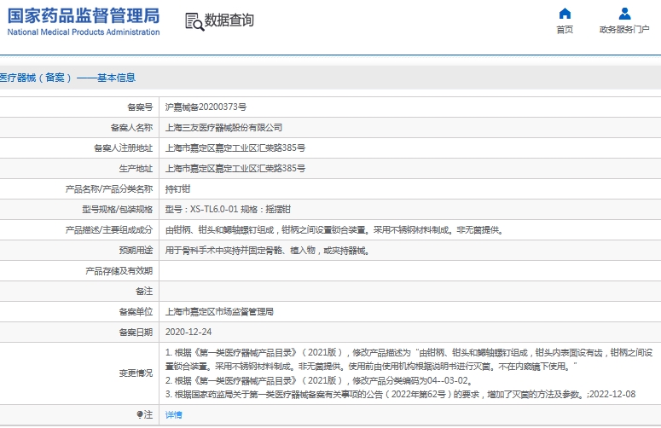Click the 备案人注册地址 label

click(123, 147)
